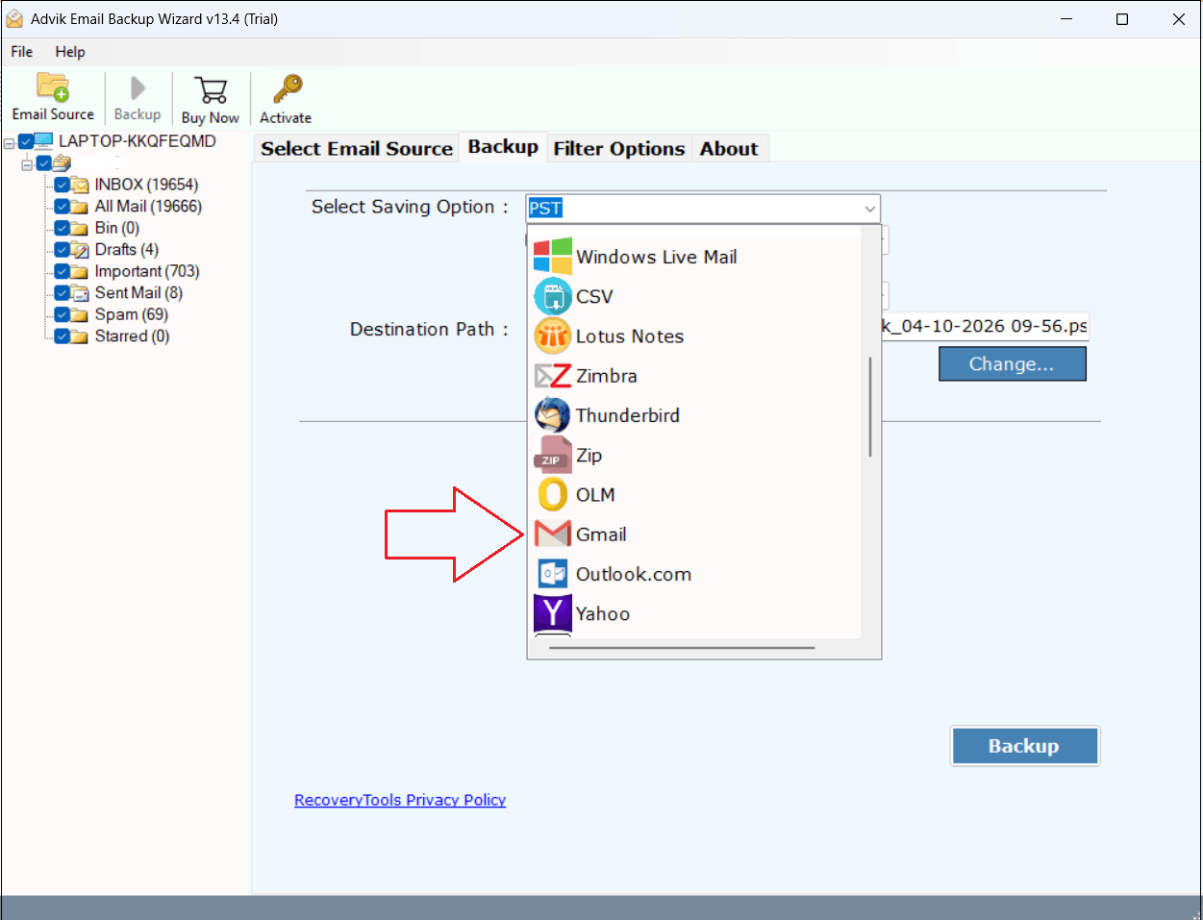Switch to Select Email Source tab
Viewport: 1203px width, 920px height.
357,148
